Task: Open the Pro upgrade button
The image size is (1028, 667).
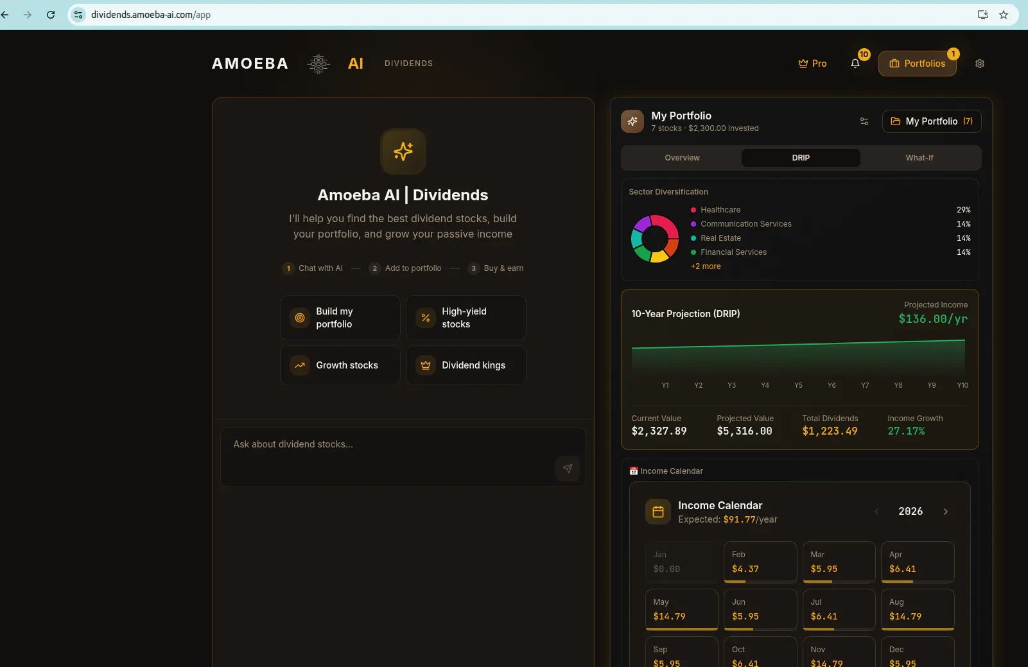Action: click(812, 64)
